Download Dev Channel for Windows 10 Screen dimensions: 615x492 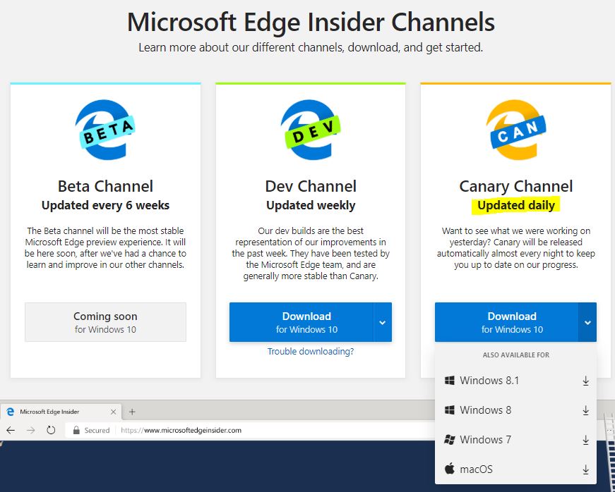click(x=301, y=322)
